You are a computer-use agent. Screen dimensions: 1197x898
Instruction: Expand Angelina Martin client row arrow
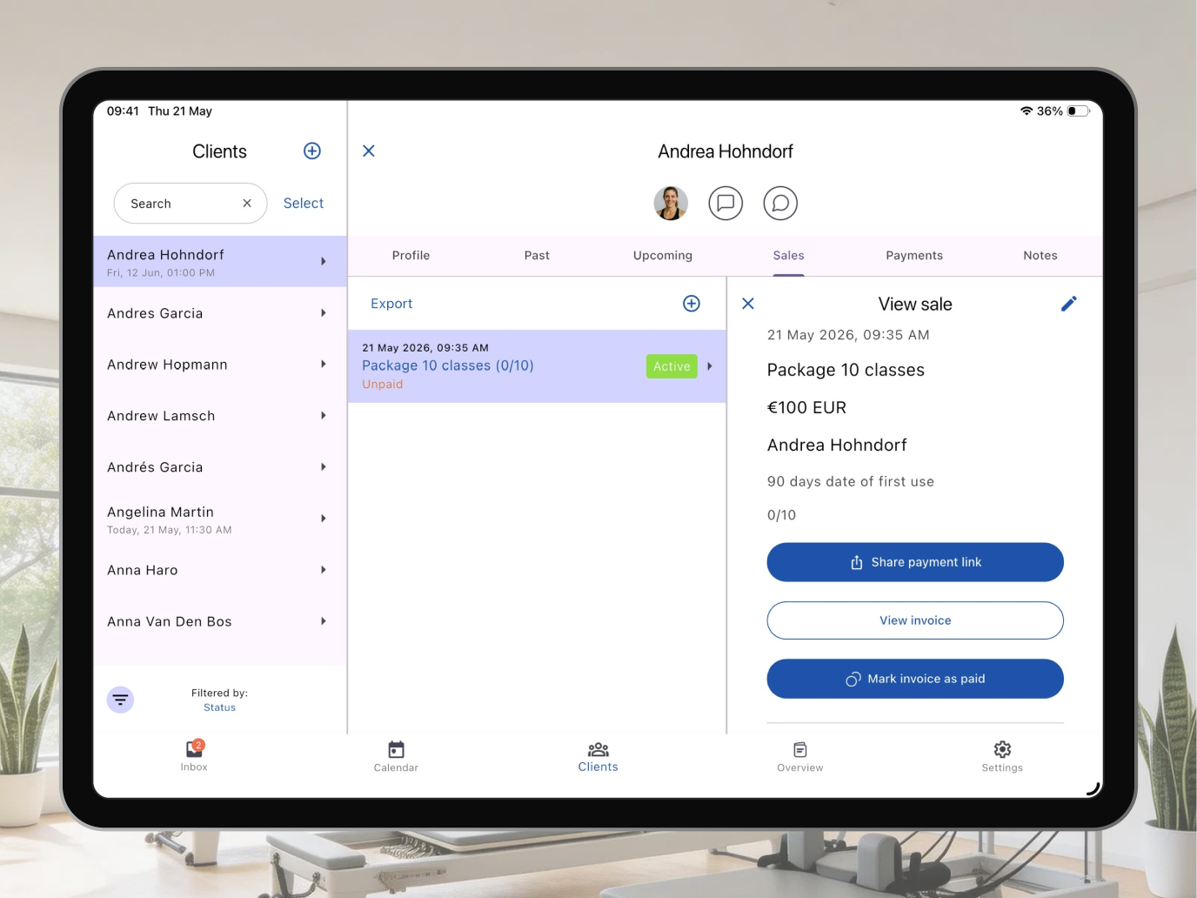click(324, 519)
